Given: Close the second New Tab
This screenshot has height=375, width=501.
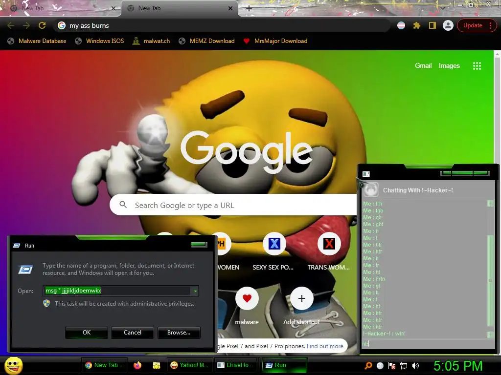Looking at the screenshot, I should [230, 8].
